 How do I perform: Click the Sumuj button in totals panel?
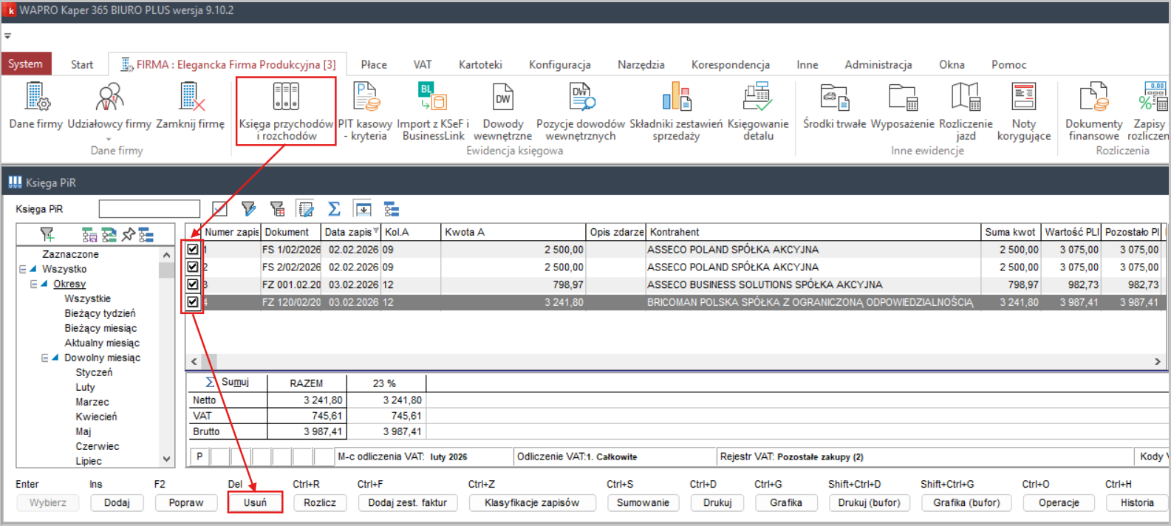pos(228,382)
